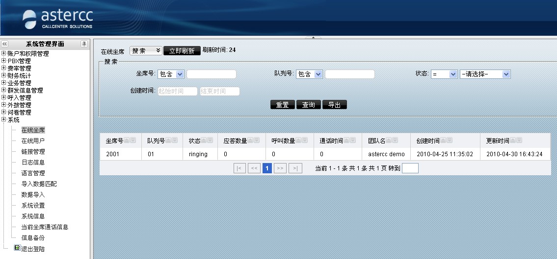
Task: Sort 坐席号 column ascending
Action: (x=127, y=141)
